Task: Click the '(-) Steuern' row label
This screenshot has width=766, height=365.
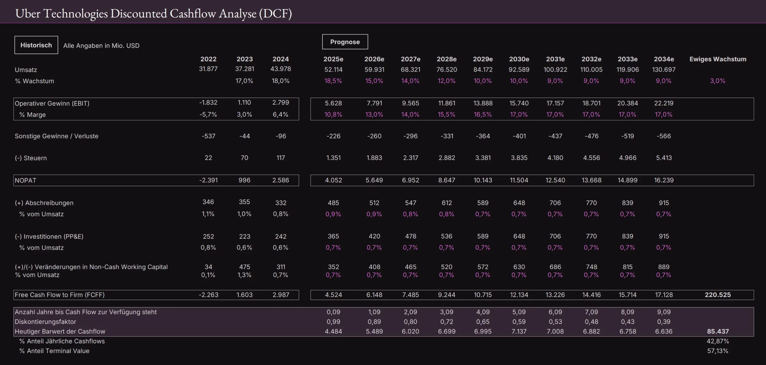Action: pos(31,158)
